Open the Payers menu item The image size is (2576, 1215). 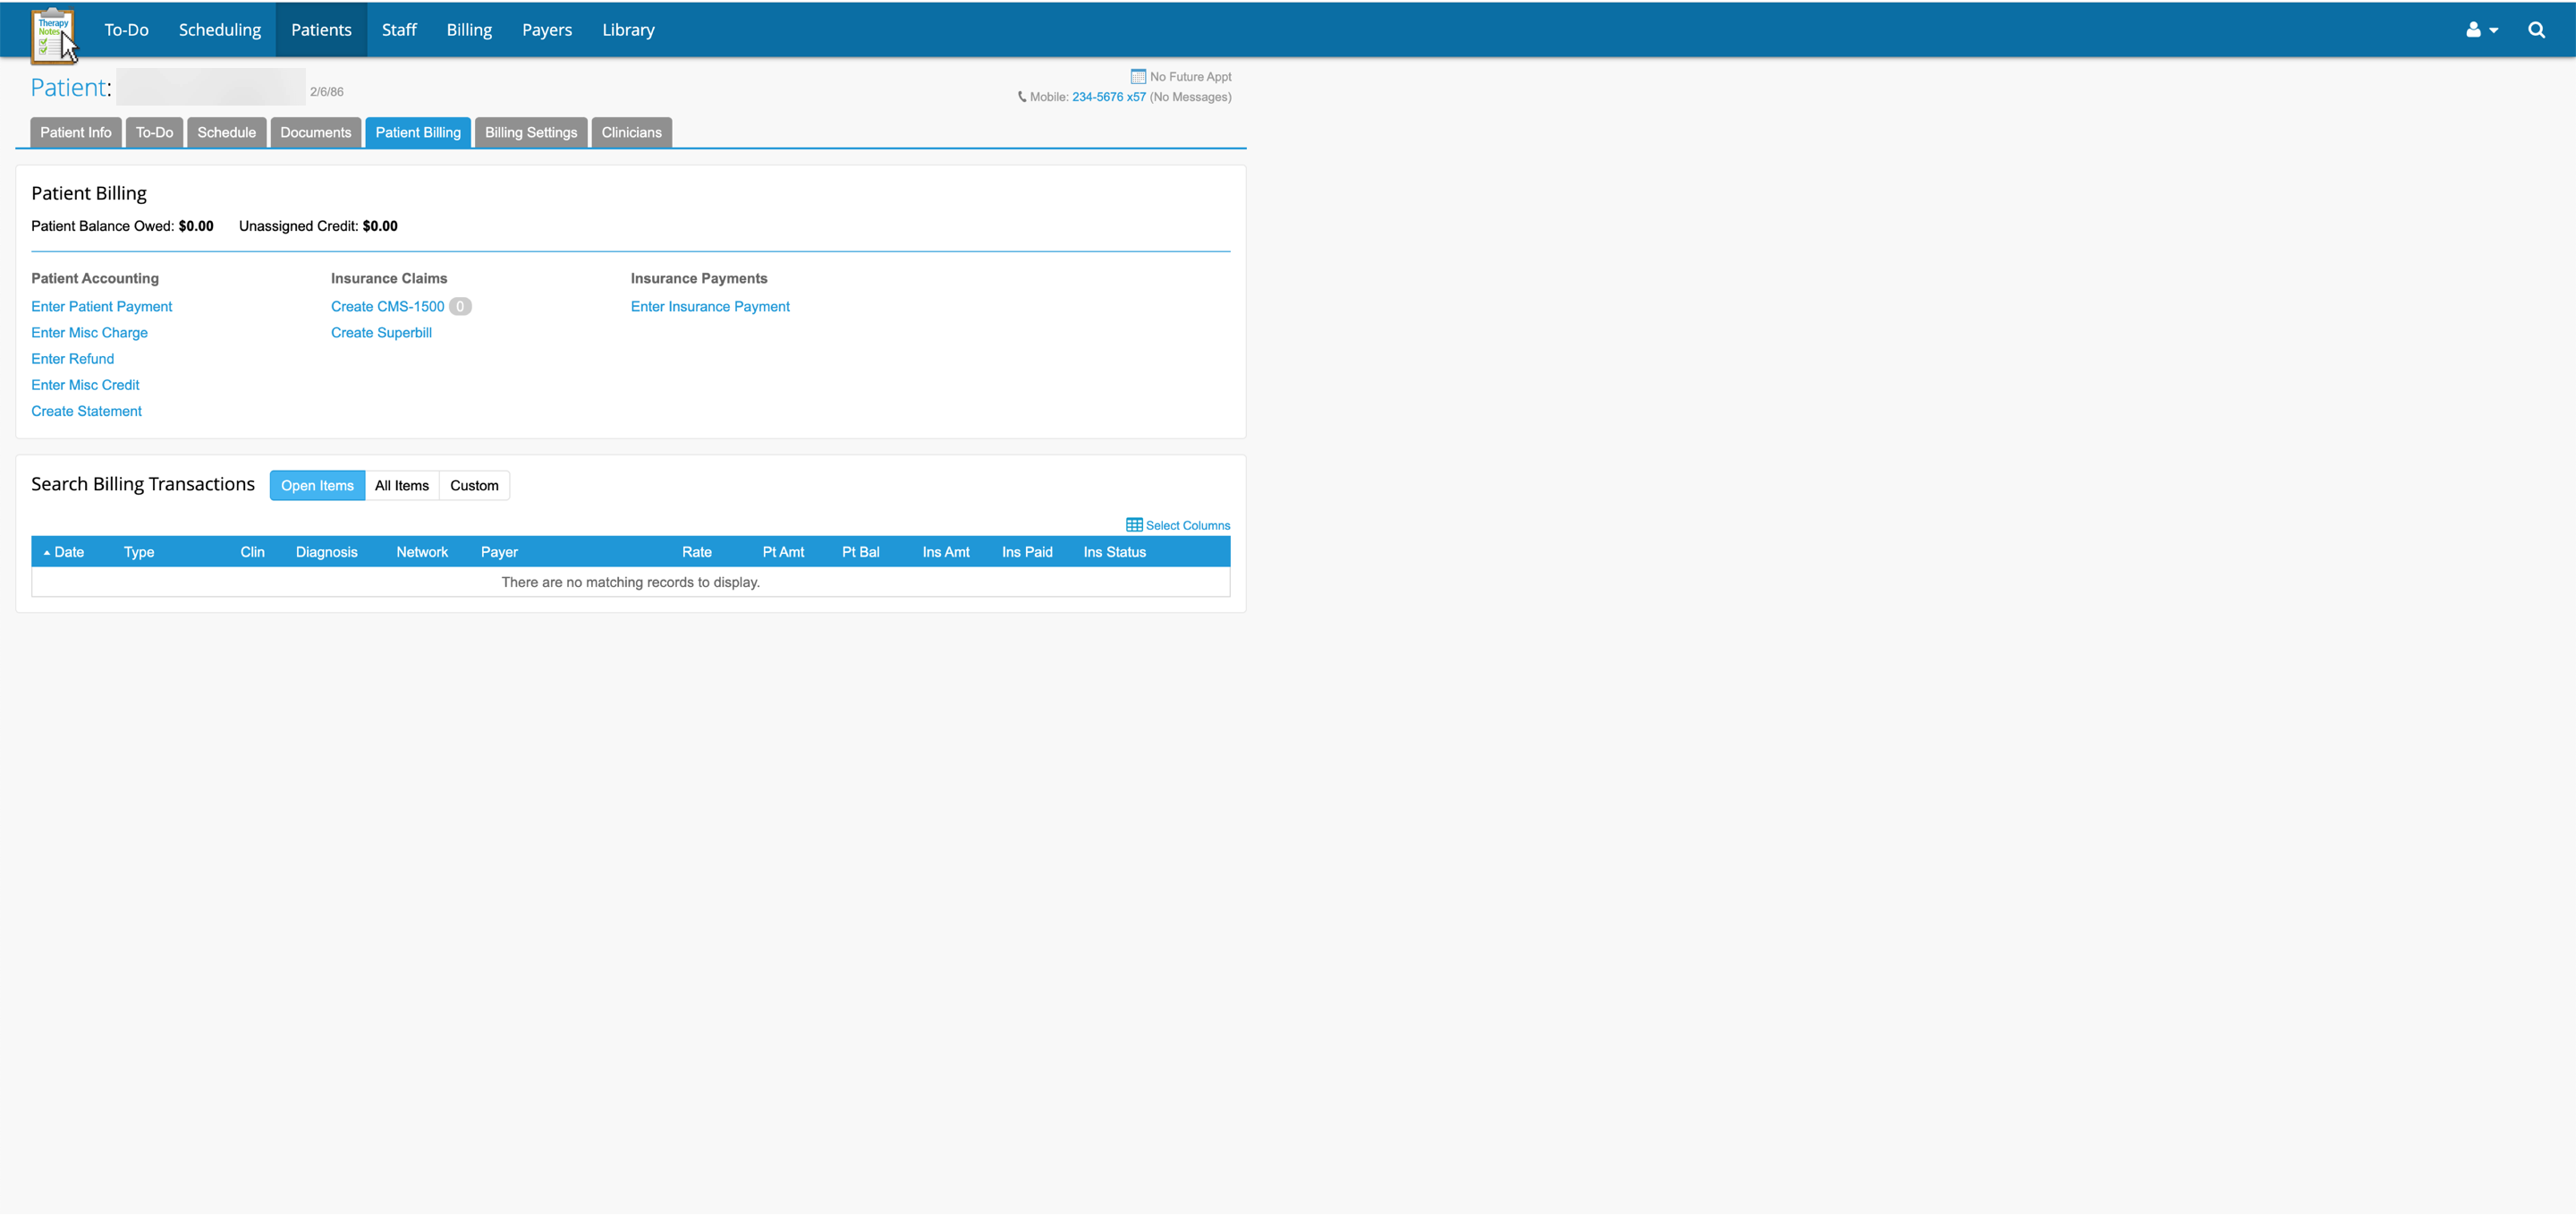click(x=546, y=30)
